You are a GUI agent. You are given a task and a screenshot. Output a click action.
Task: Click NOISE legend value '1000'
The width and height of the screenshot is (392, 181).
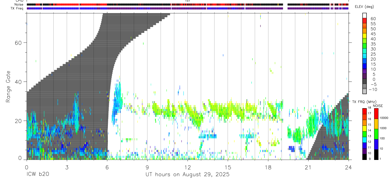pos(383,128)
